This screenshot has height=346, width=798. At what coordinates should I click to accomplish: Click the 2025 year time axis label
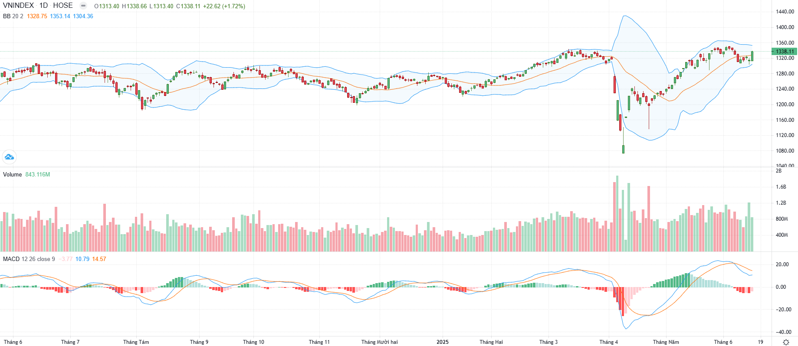443,342
